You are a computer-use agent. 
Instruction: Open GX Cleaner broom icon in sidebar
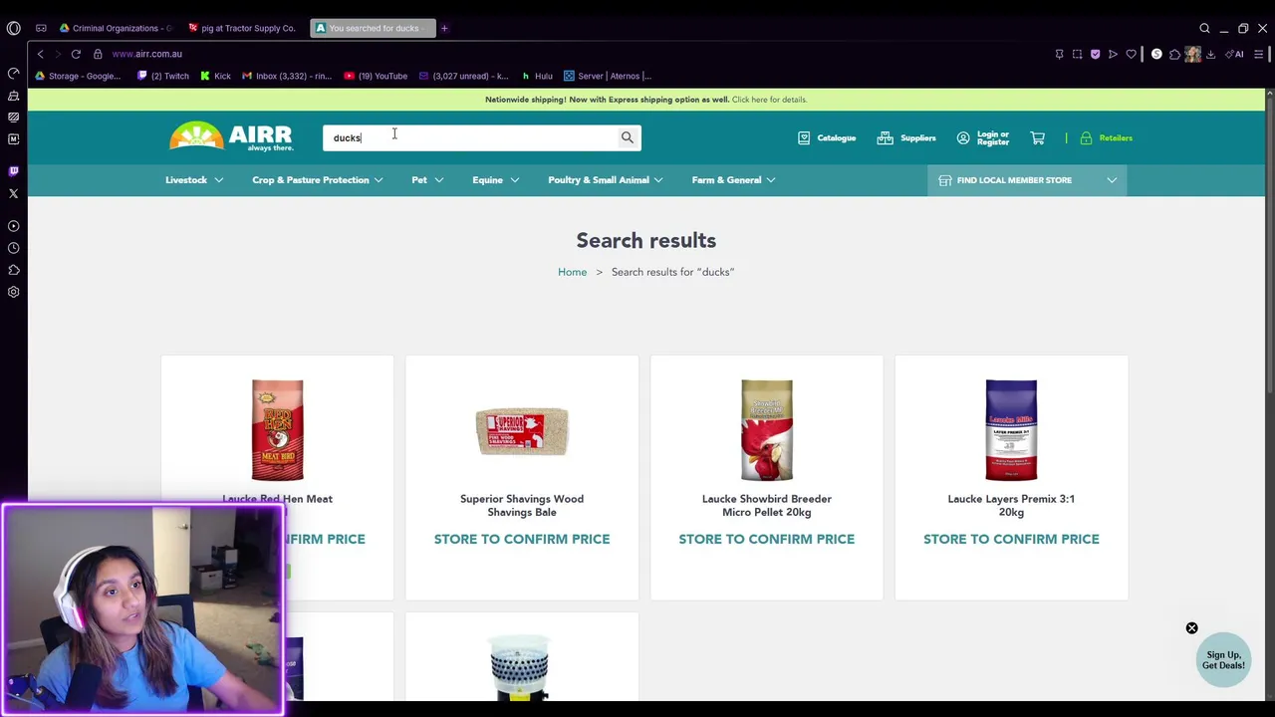click(x=13, y=96)
